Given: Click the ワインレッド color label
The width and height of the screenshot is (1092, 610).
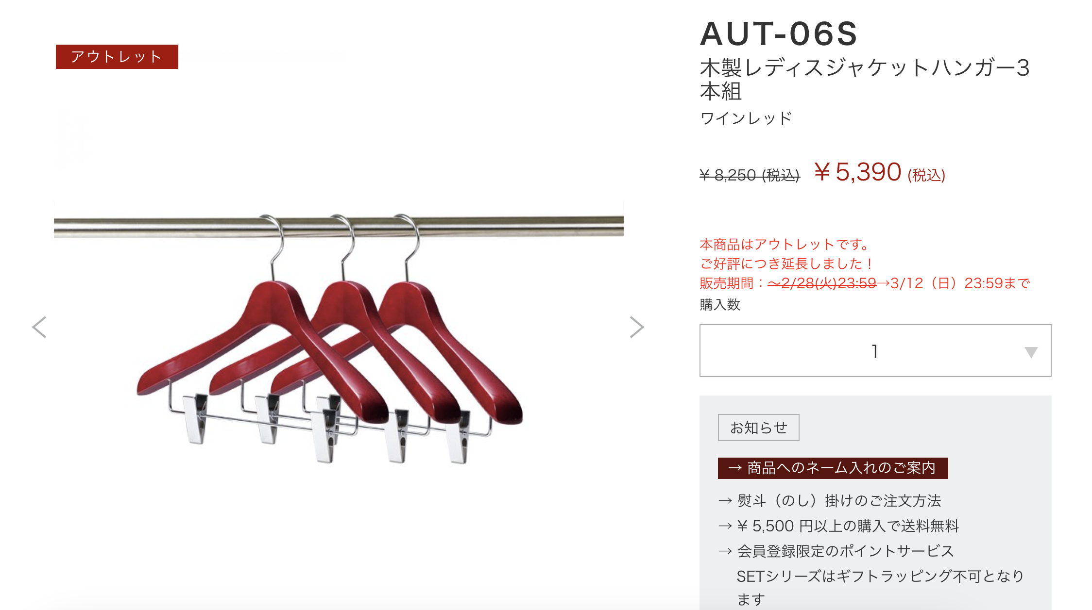Looking at the screenshot, I should [746, 118].
